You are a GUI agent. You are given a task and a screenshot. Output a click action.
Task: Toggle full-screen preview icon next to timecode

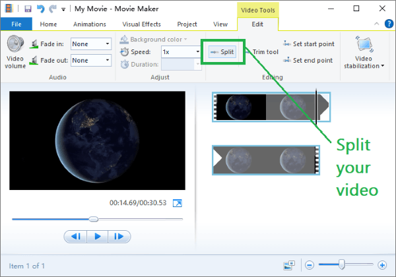click(178, 203)
